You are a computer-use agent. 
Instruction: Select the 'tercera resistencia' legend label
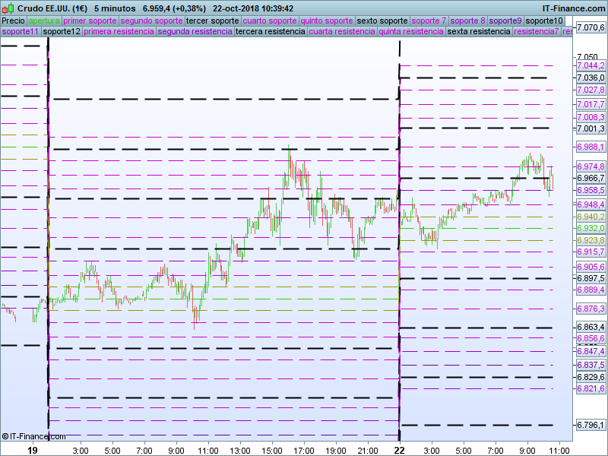[271, 32]
